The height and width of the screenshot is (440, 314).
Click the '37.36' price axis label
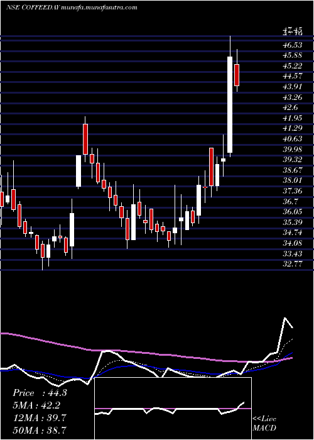click(292, 191)
